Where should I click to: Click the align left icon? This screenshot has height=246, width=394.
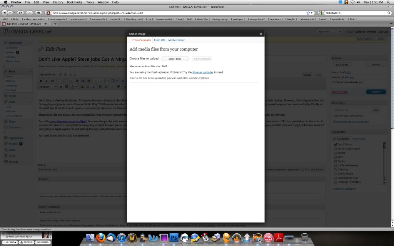tap(77, 81)
